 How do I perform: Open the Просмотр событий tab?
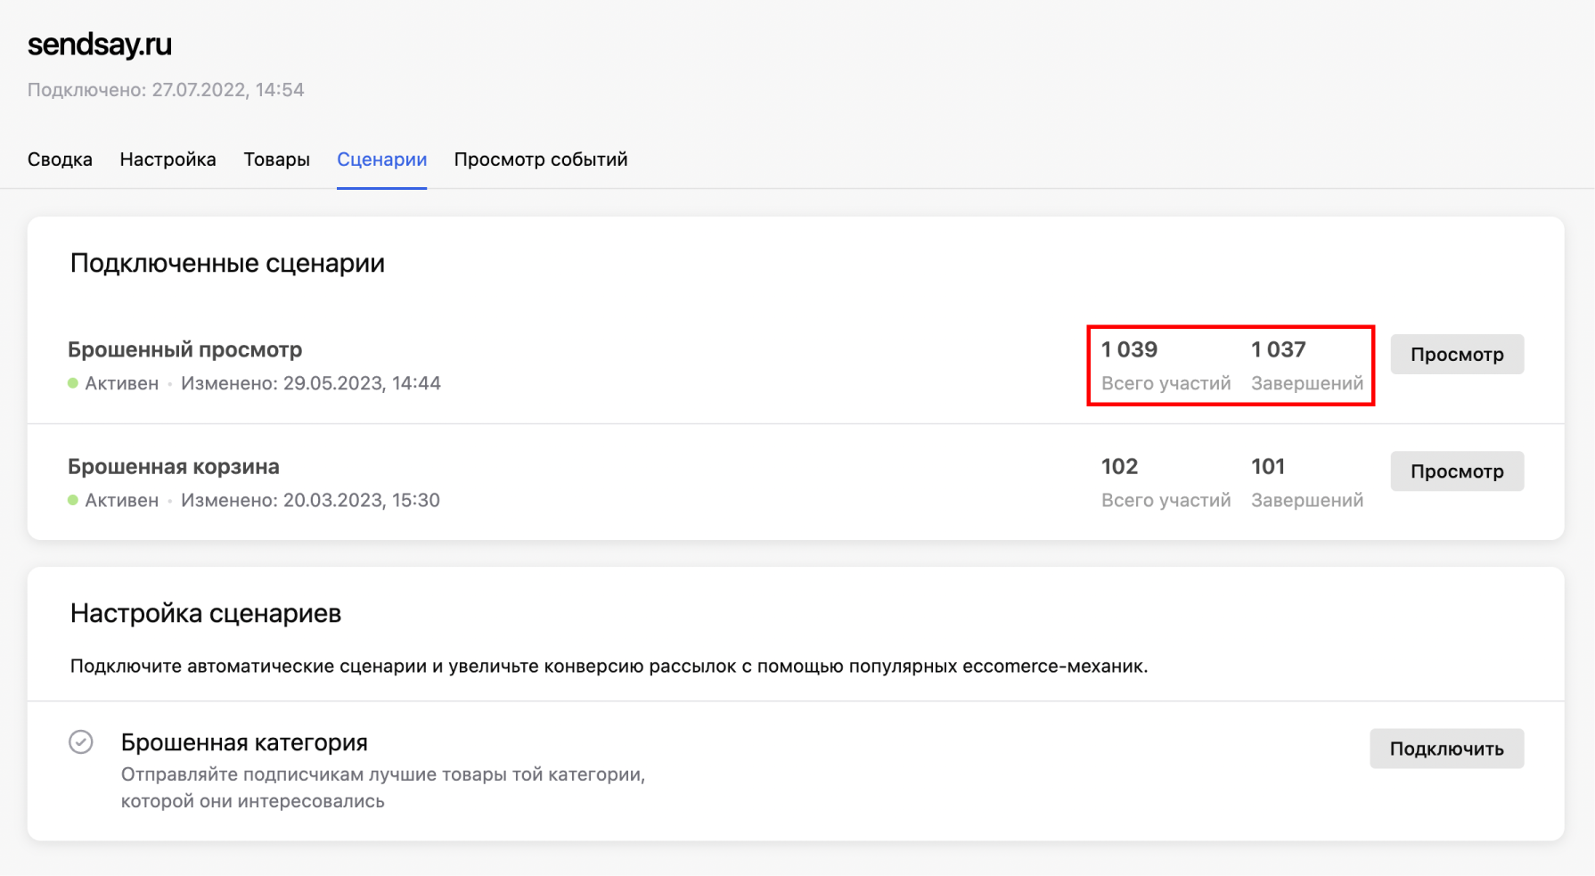[x=540, y=159]
